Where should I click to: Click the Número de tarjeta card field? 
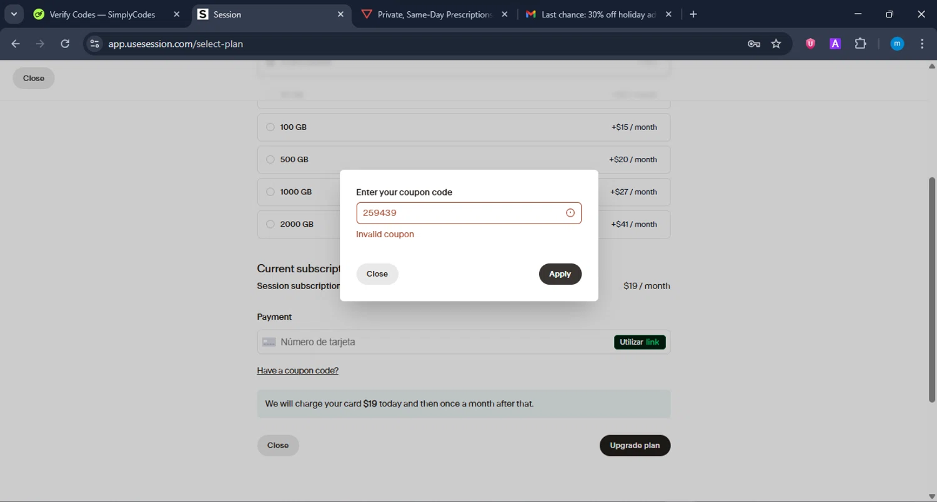click(464, 342)
